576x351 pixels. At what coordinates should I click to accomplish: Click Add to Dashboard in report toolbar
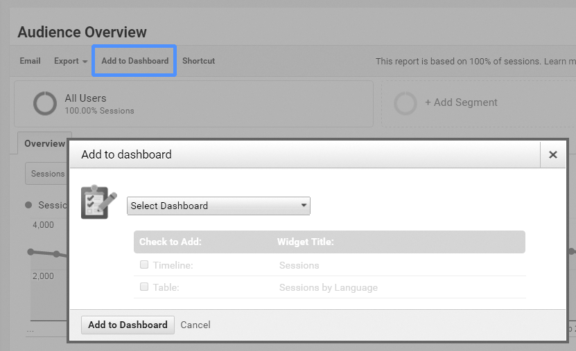[x=135, y=61]
